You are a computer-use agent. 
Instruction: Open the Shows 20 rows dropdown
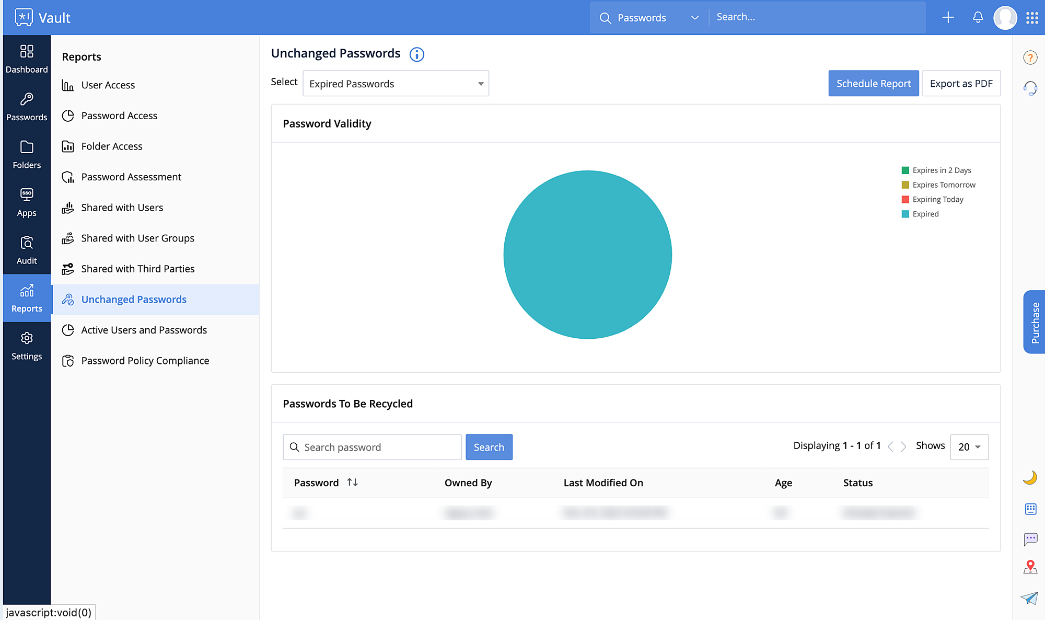pyautogui.click(x=969, y=447)
